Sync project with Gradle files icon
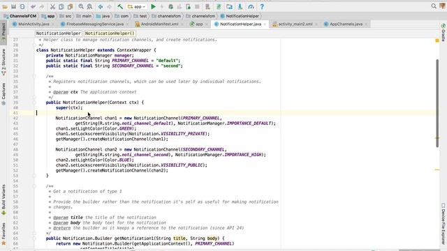This screenshot has width=447, height=251. coord(219,6)
